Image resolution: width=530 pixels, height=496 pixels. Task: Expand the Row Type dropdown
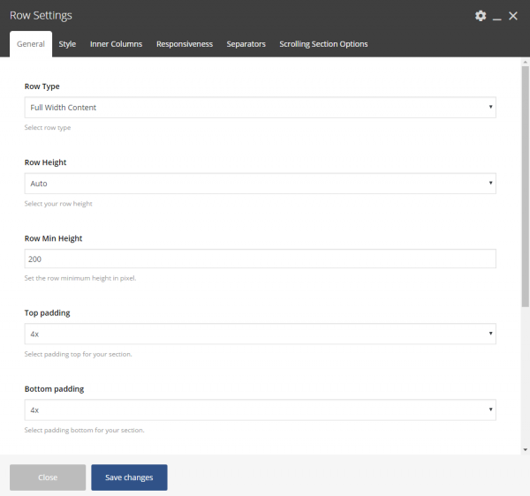[260, 108]
